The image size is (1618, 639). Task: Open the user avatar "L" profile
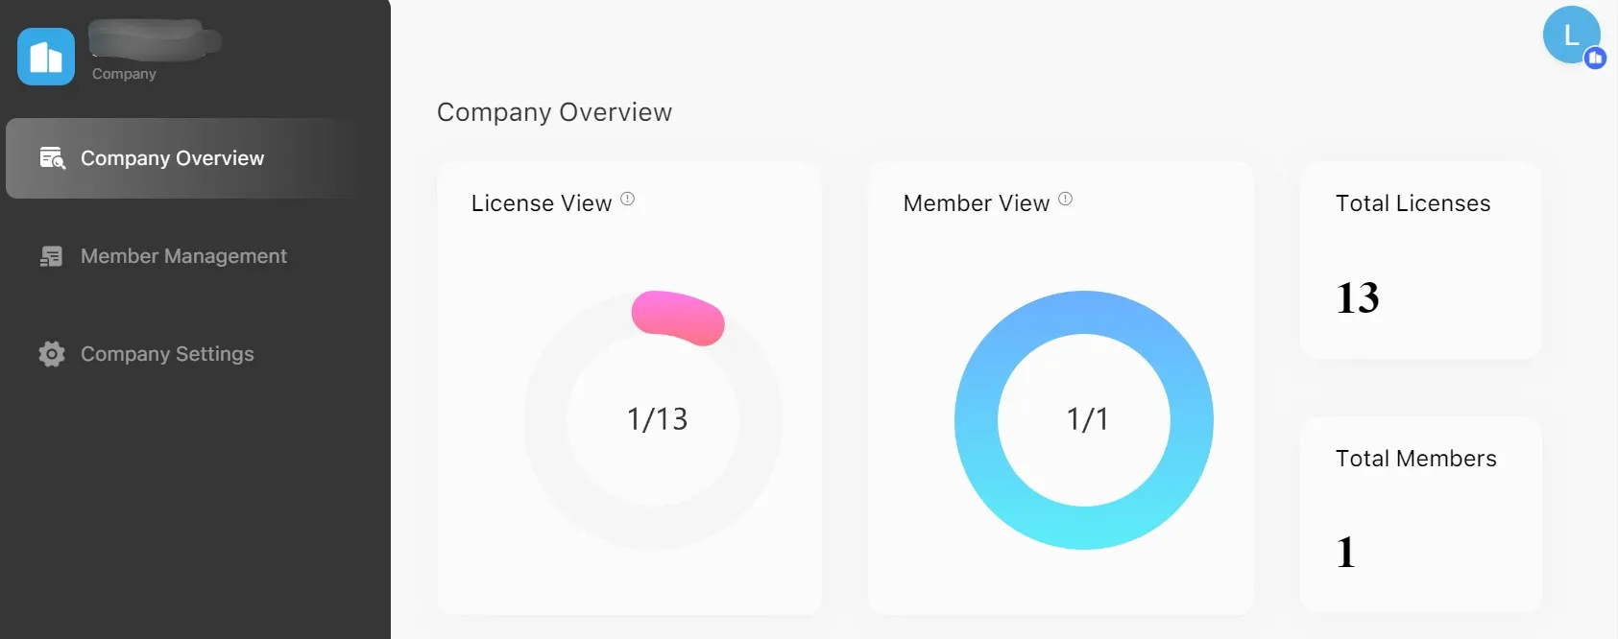[x=1570, y=35]
